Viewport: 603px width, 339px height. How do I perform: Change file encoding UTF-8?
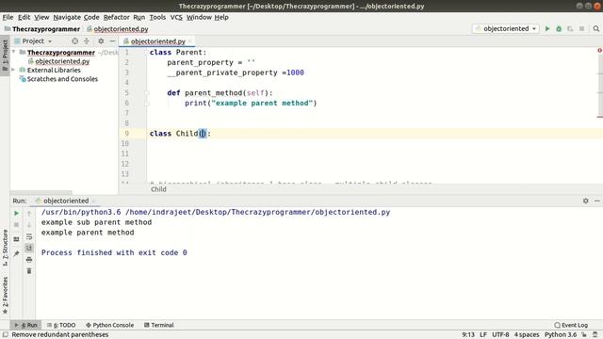click(500, 335)
